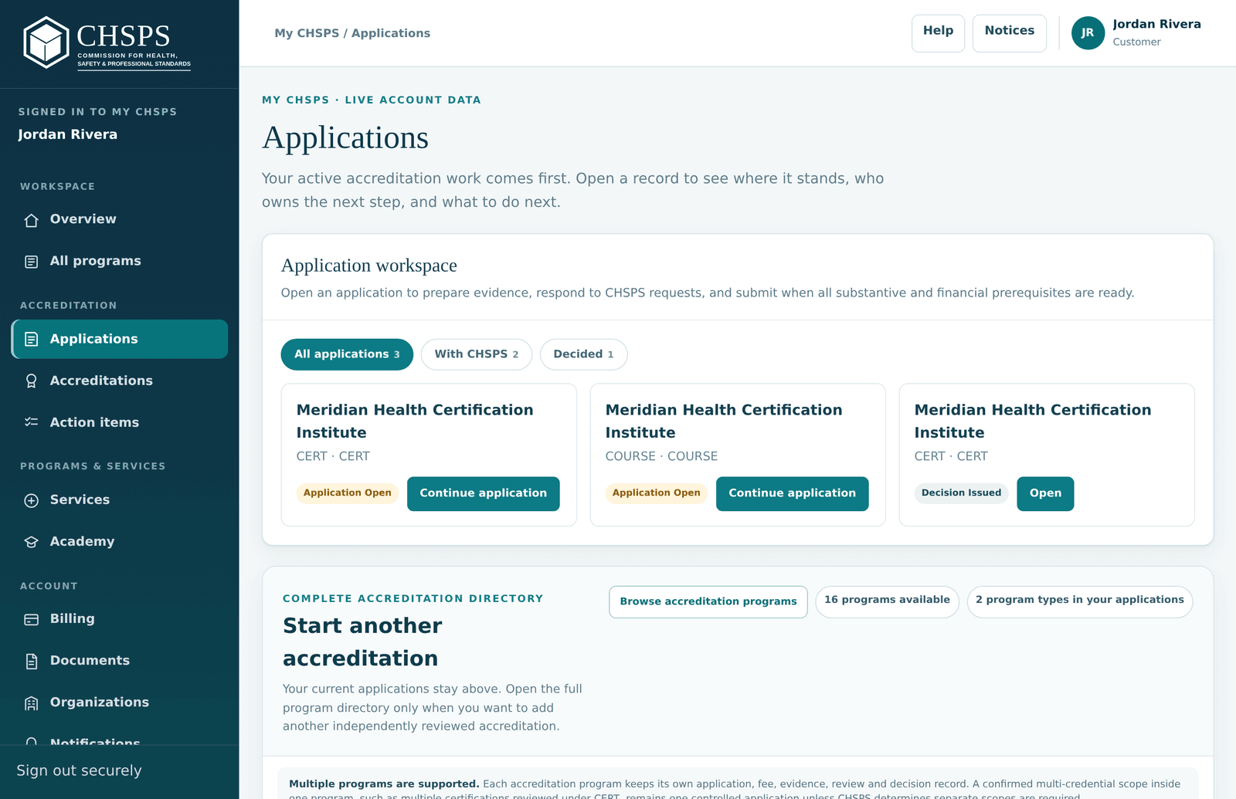1236x799 pixels.
Task: Click the Academy graduation cap icon
Action: [31, 542]
